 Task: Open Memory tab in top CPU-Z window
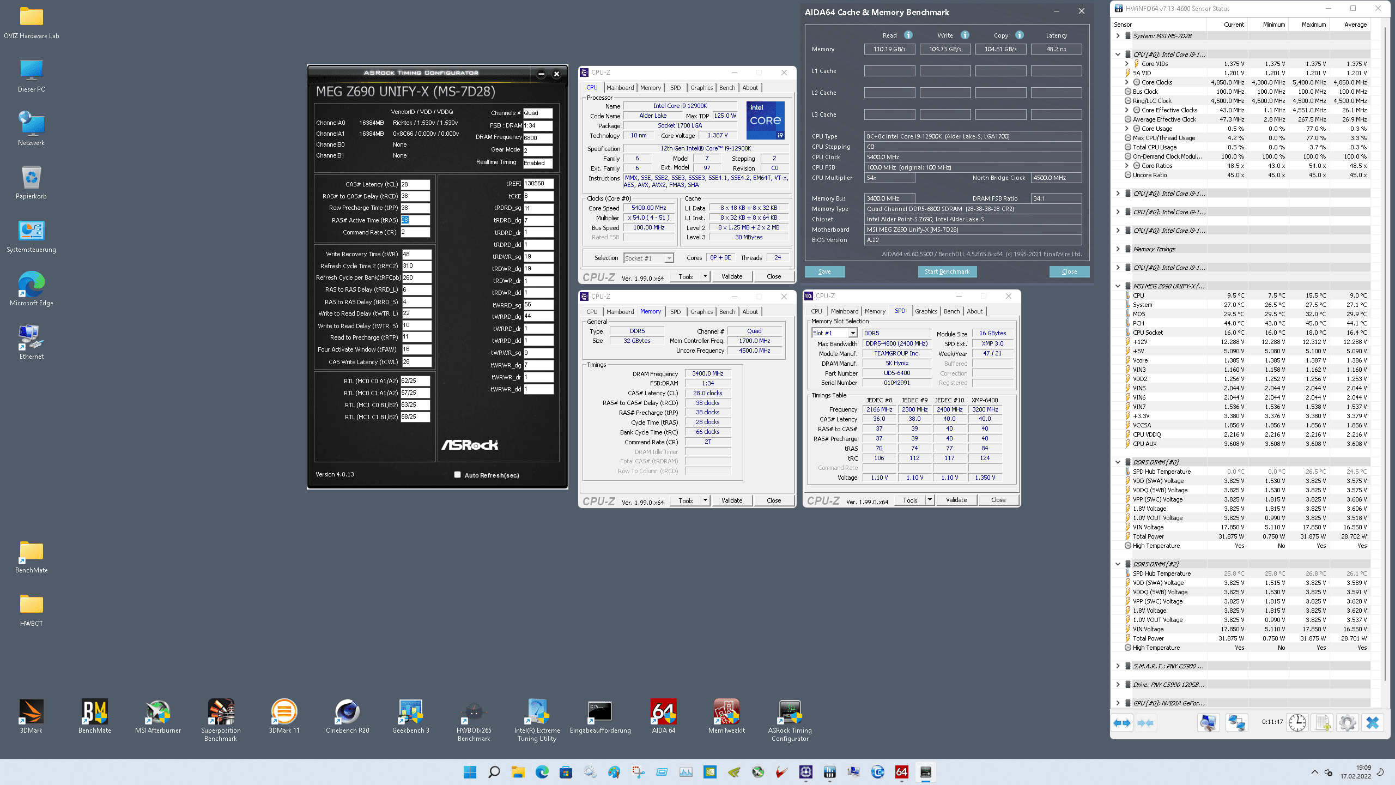(650, 88)
